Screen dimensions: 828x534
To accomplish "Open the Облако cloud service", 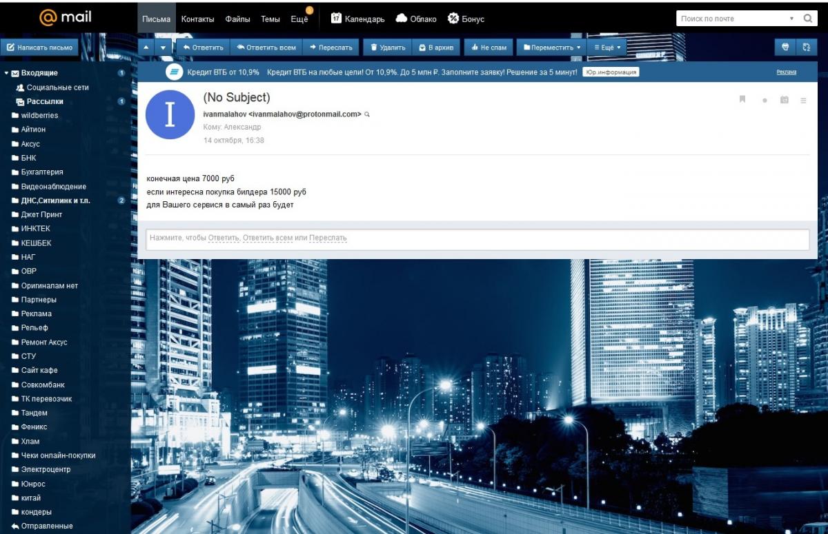I will point(416,19).
